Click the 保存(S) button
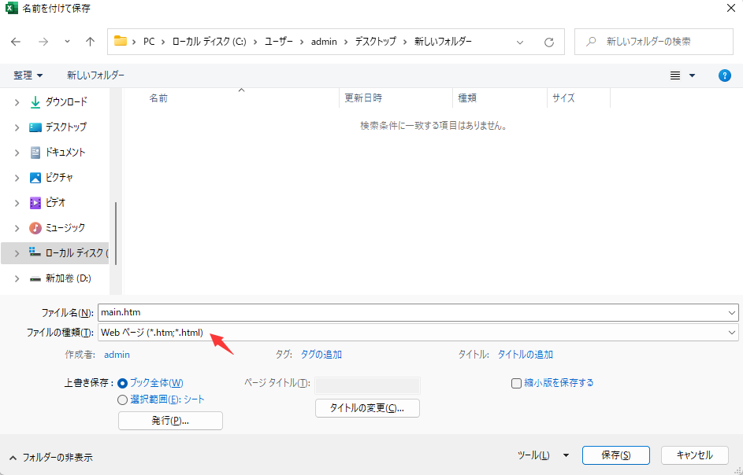 pos(615,455)
